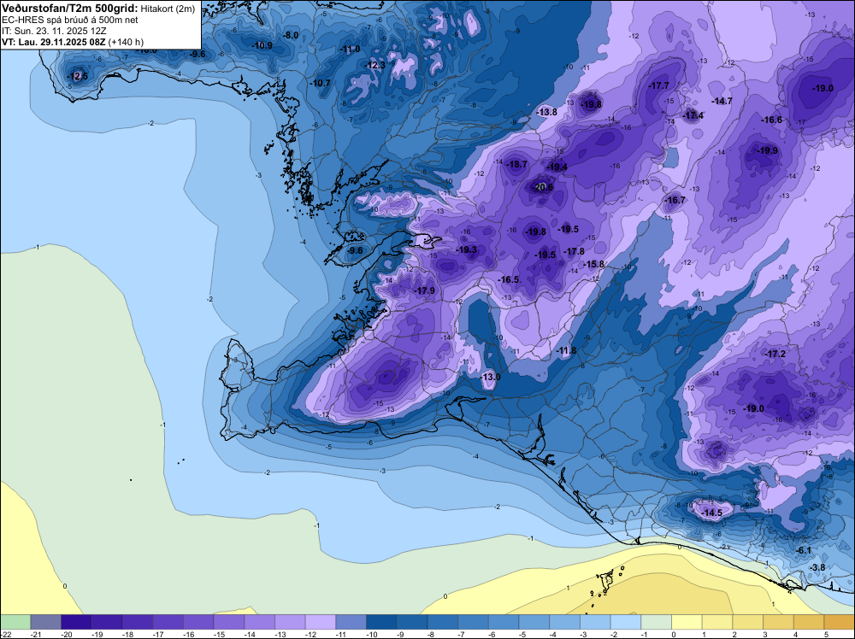Click the -20.6 temperature label
Image resolution: width=855 pixels, height=639 pixels.
(543, 187)
